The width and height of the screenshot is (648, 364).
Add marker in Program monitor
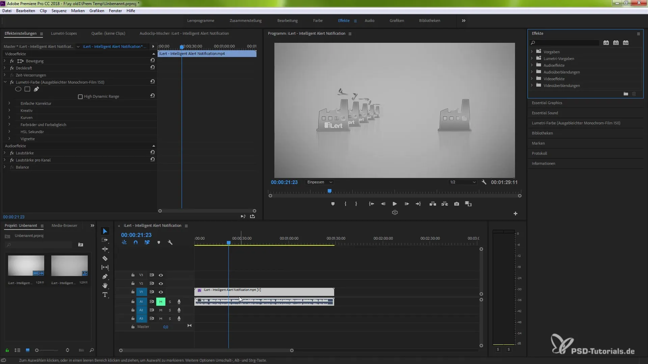[x=333, y=204]
